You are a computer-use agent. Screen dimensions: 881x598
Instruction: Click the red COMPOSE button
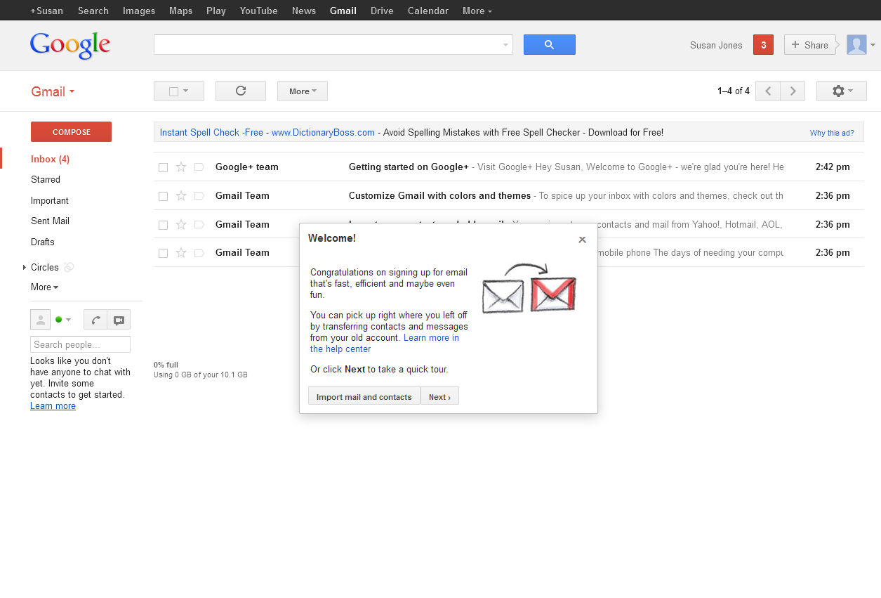tap(71, 132)
